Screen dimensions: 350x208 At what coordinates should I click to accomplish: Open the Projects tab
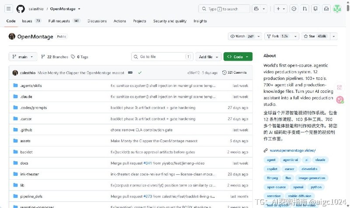coord(140,21)
